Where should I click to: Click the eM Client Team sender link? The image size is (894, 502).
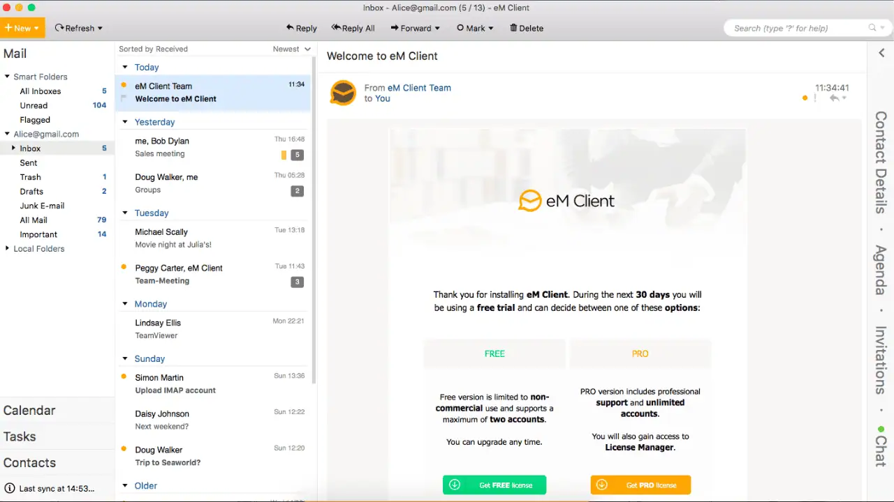[419, 88]
